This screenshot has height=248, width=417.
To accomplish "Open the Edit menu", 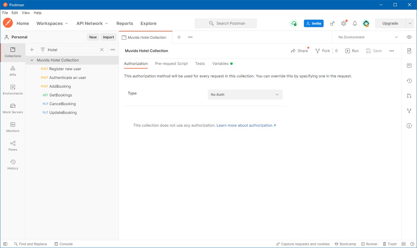I will pyautogui.click(x=15, y=13).
